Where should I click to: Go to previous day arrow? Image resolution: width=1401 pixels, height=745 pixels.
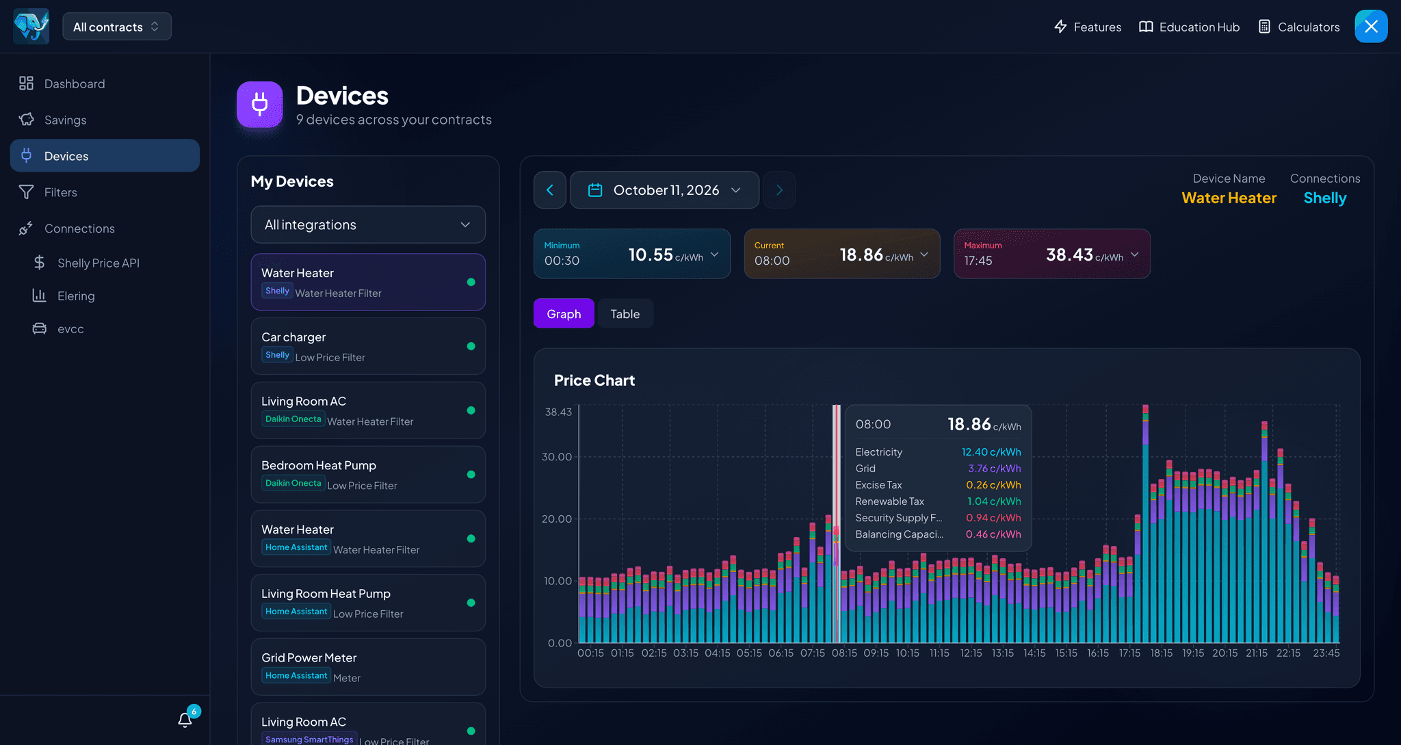[550, 190]
